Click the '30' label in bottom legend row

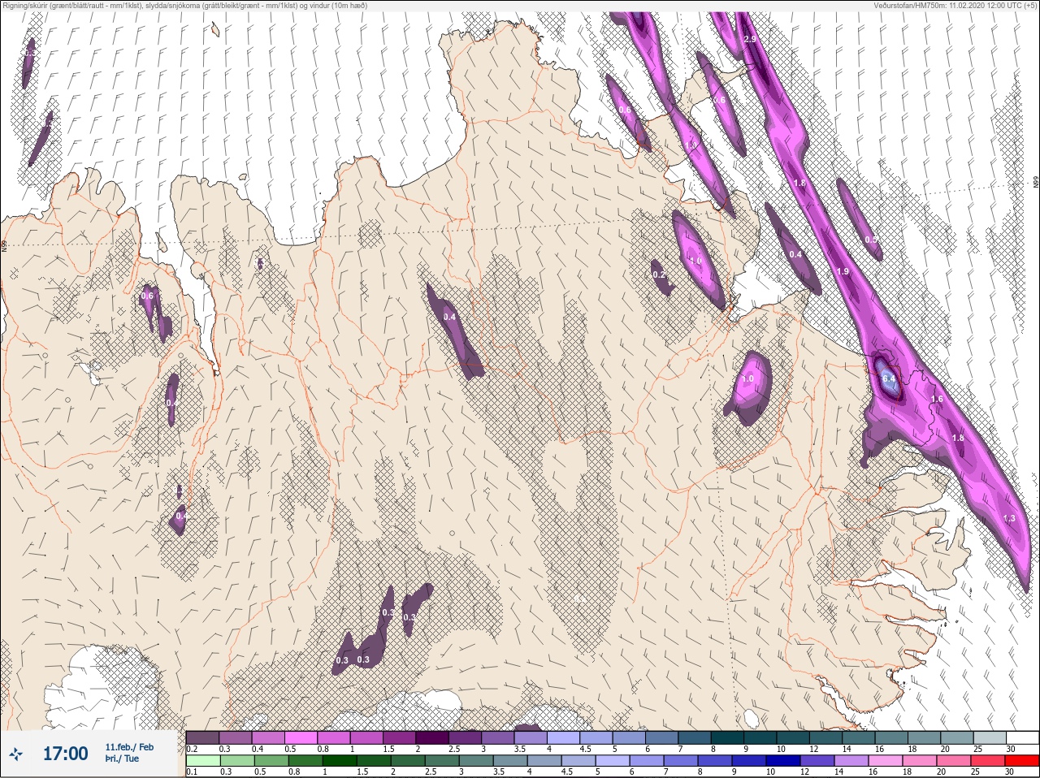1010,772
